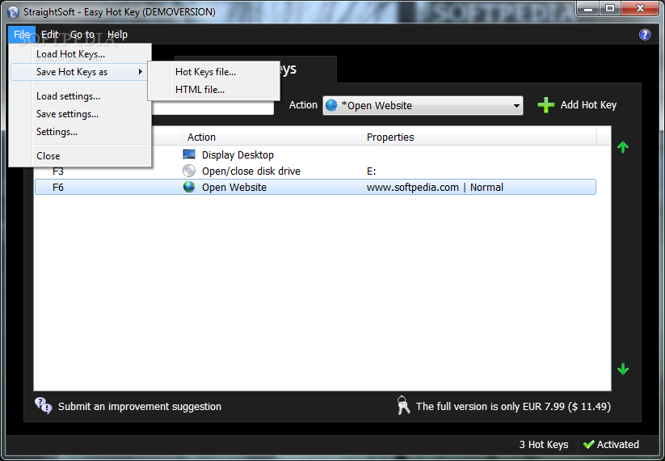Click the globe icon in Action dropdown
665x461 pixels.
(x=330, y=105)
